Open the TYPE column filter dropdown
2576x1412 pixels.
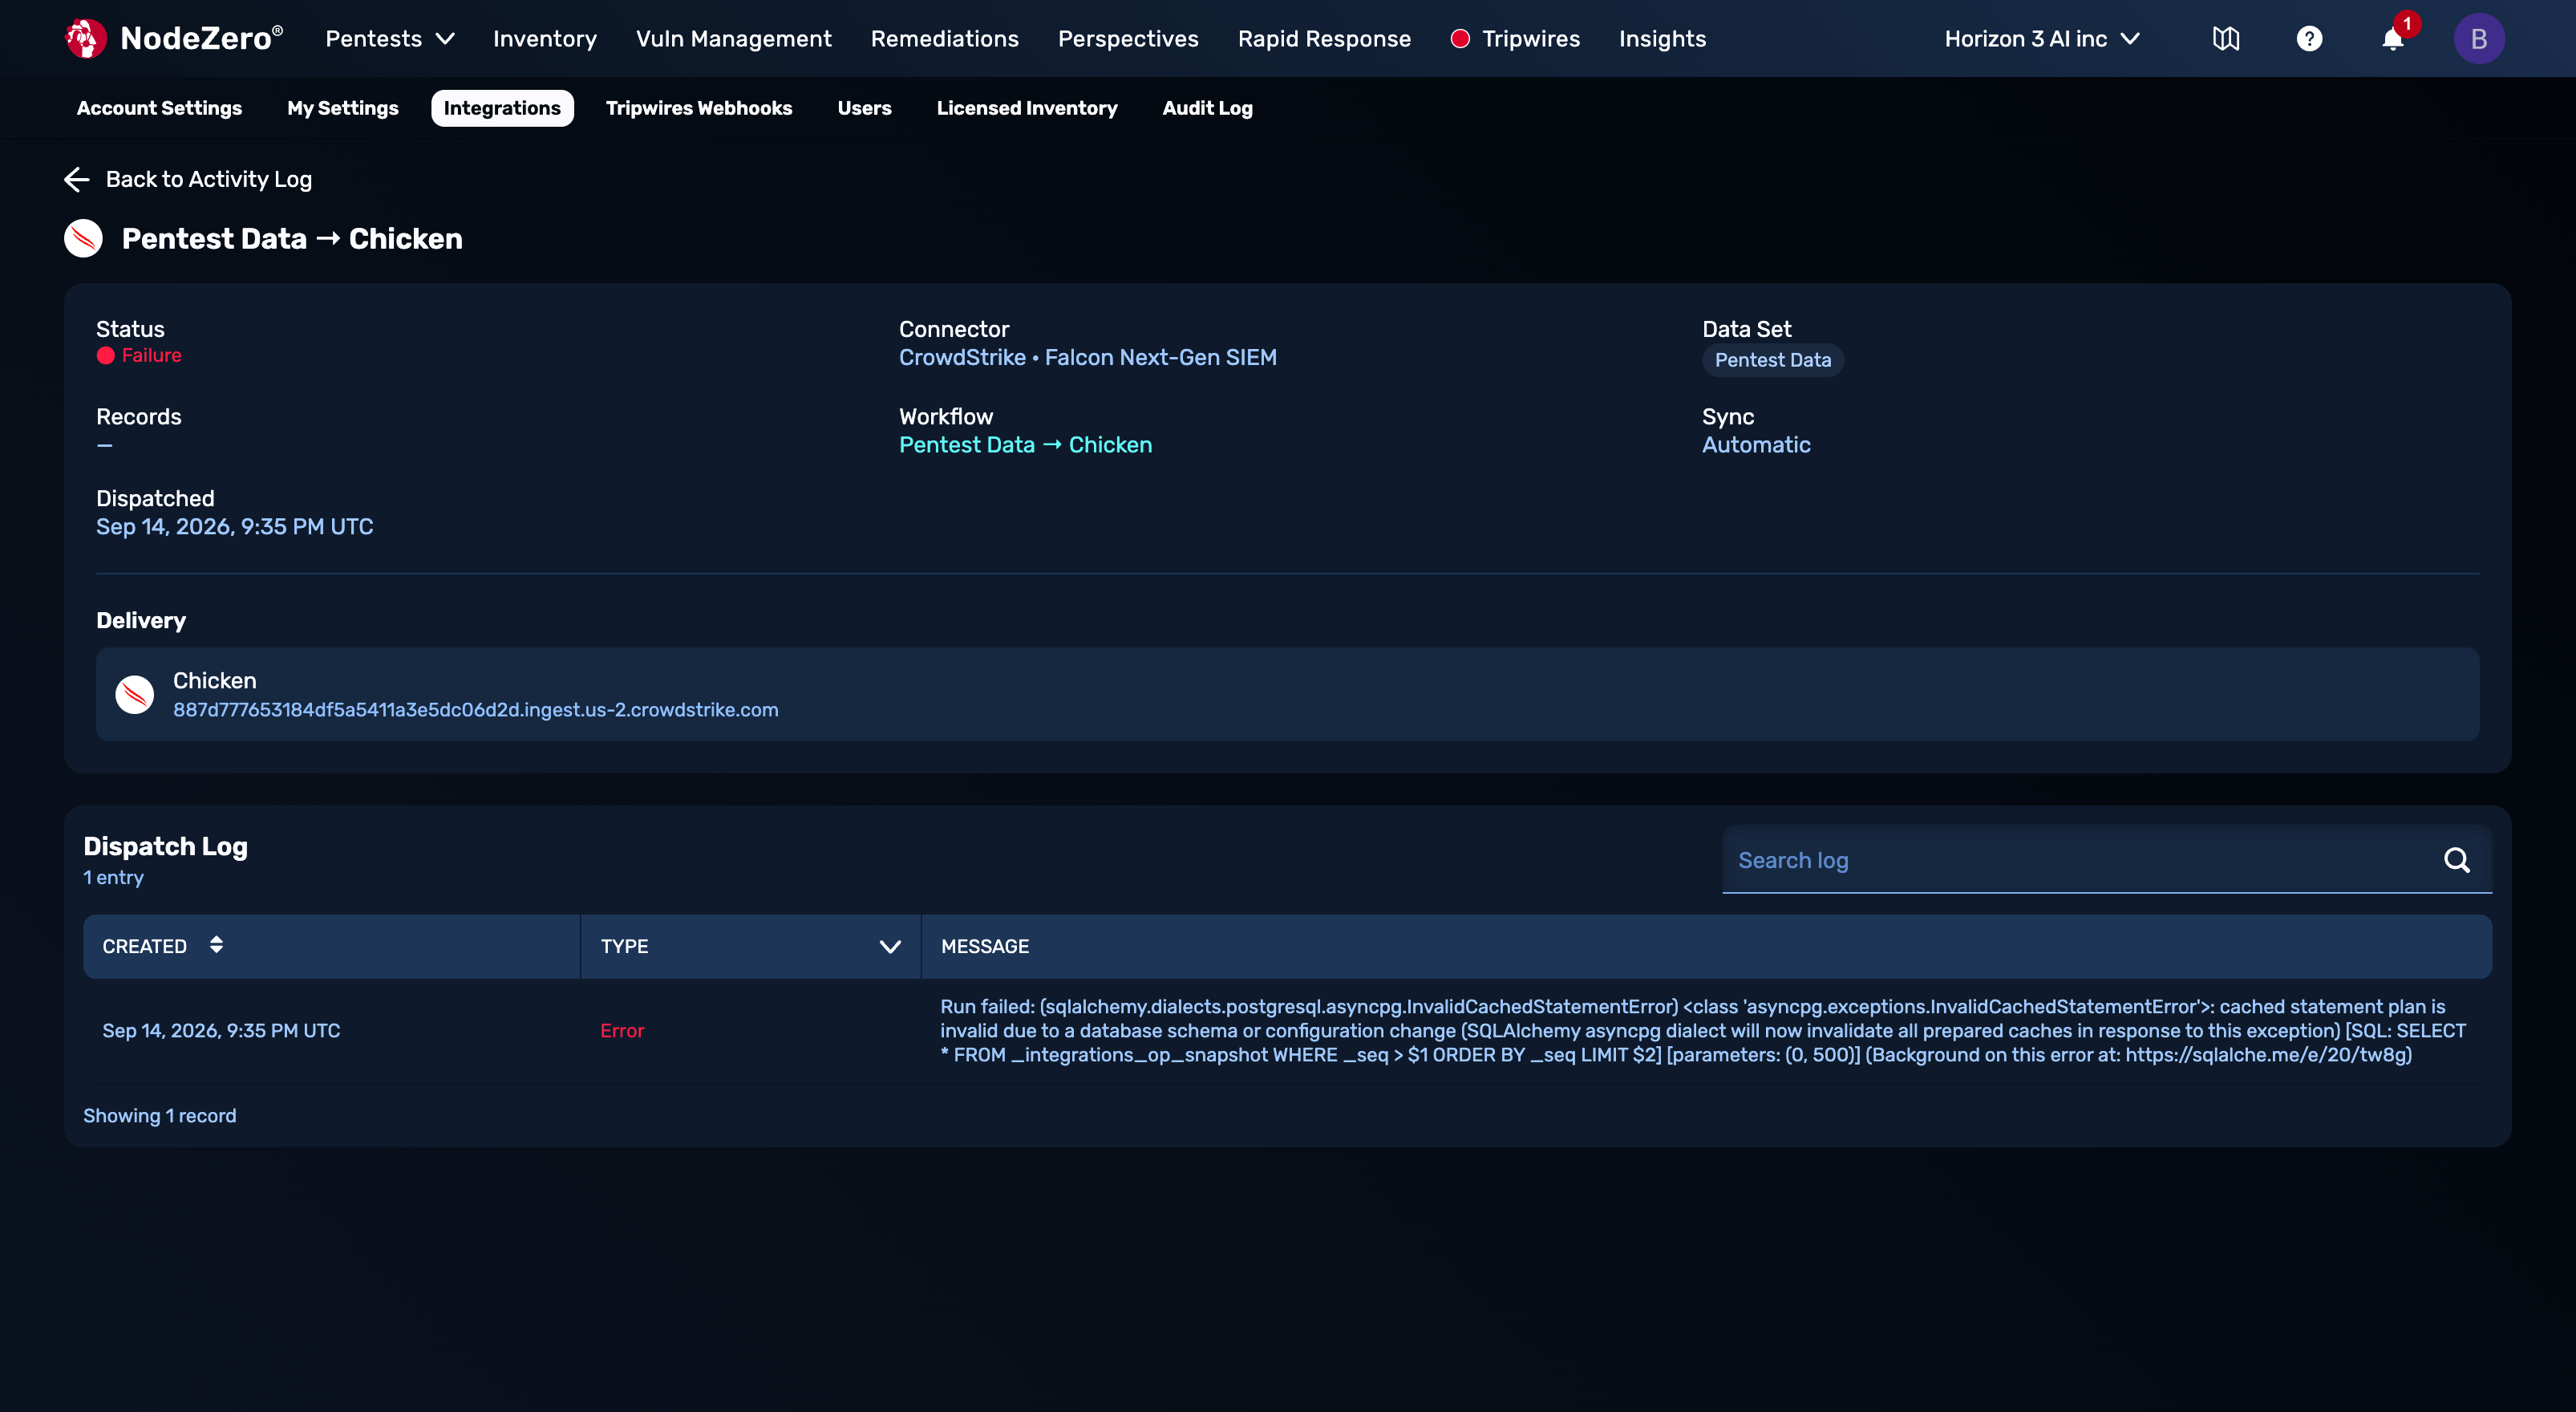point(890,946)
